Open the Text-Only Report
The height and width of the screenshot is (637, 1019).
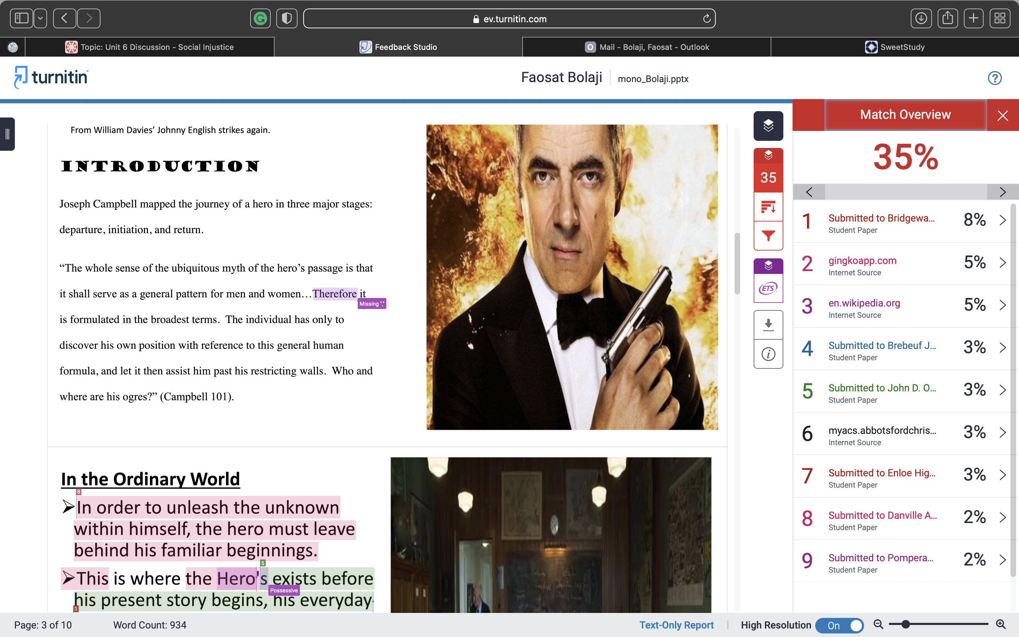[x=677, y=625]
